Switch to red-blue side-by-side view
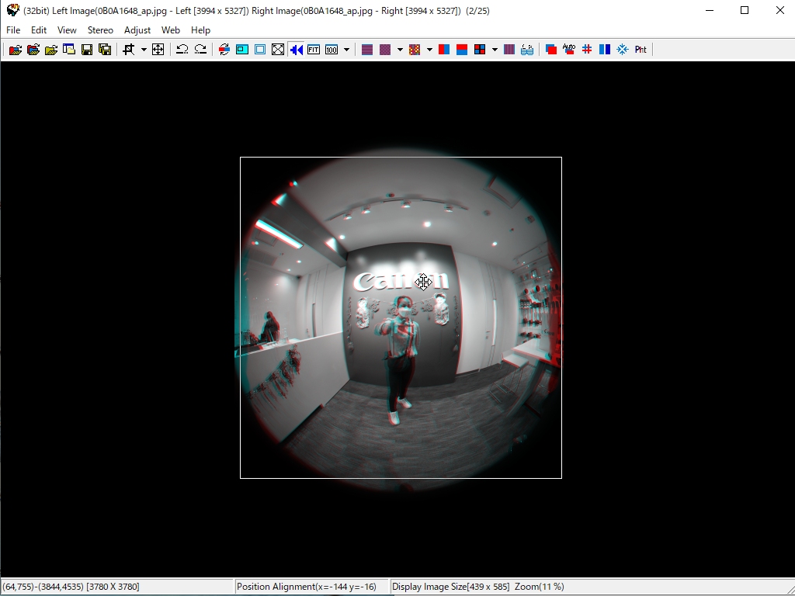Viewport: 795px width, 596px height. (443, 49)
